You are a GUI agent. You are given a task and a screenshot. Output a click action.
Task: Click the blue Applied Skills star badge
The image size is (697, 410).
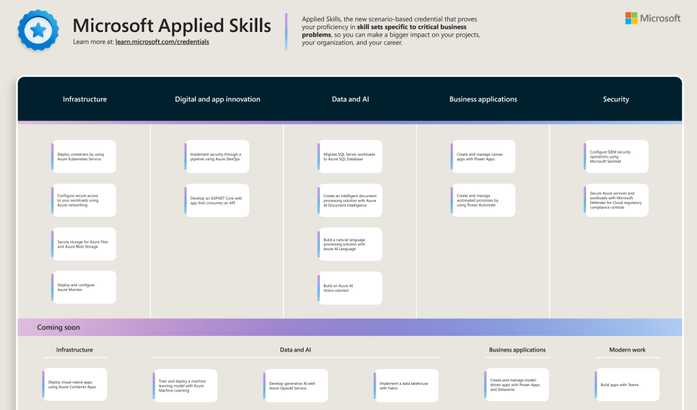[39, 29]
